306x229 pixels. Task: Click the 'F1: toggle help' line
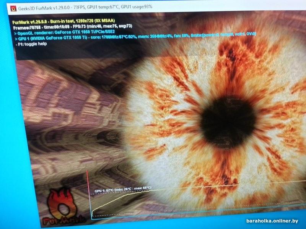(31, 44)
